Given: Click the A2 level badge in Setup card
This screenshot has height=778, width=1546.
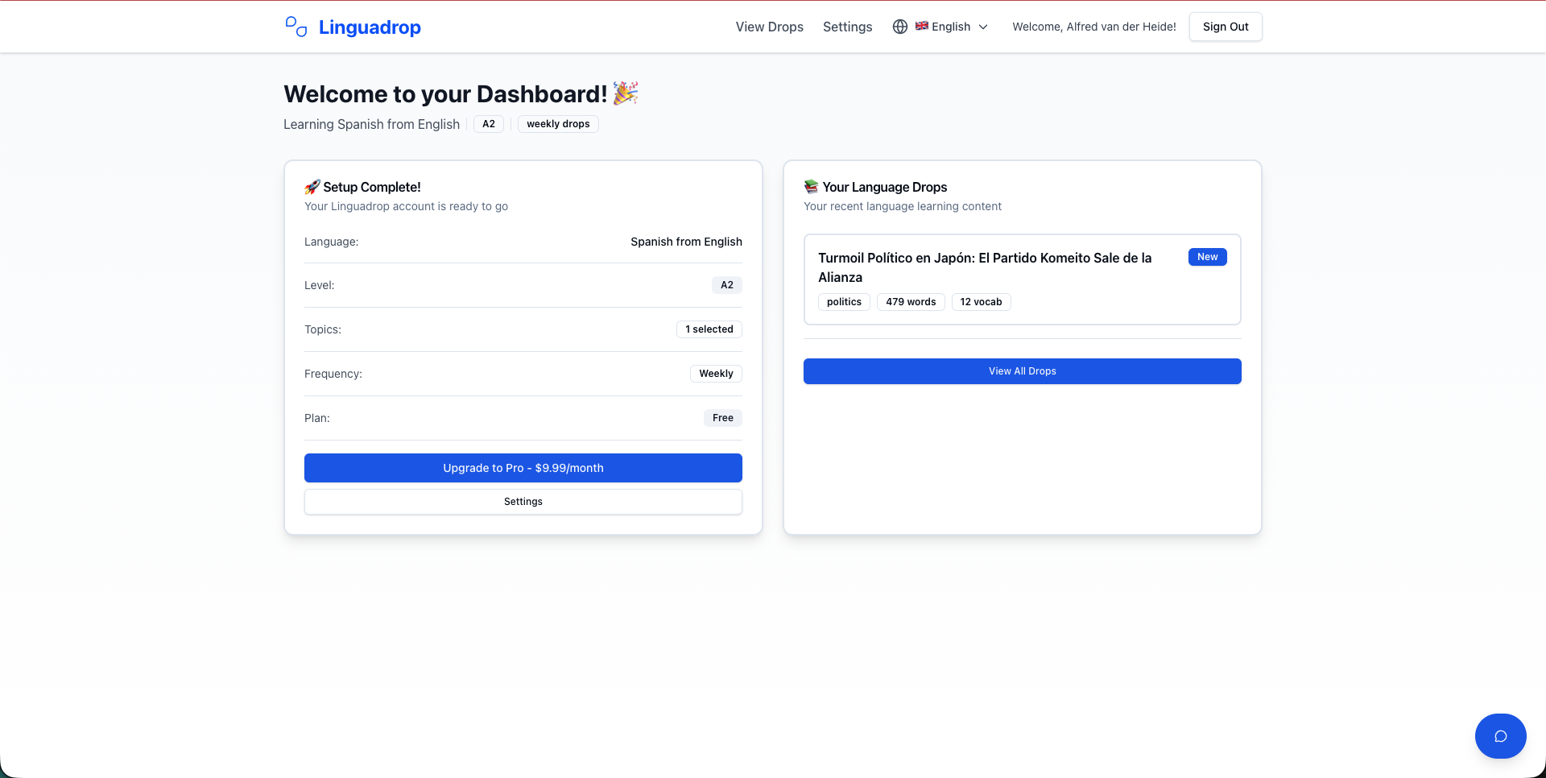Looking at the screenshot, I should [727, 285].
